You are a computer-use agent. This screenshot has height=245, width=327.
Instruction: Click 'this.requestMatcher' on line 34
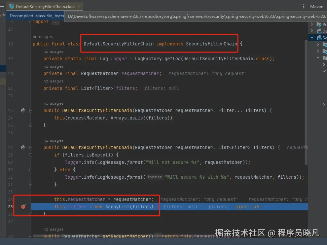point(80,199)
